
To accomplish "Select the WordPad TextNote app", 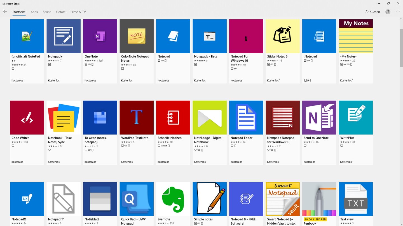I will [136, 117].
